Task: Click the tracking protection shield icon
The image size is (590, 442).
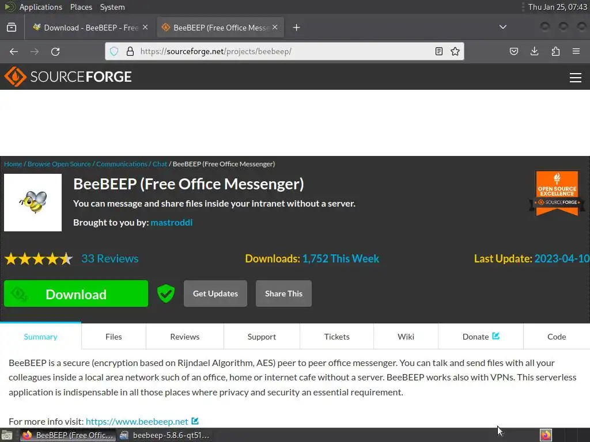Action: point(114,51)
